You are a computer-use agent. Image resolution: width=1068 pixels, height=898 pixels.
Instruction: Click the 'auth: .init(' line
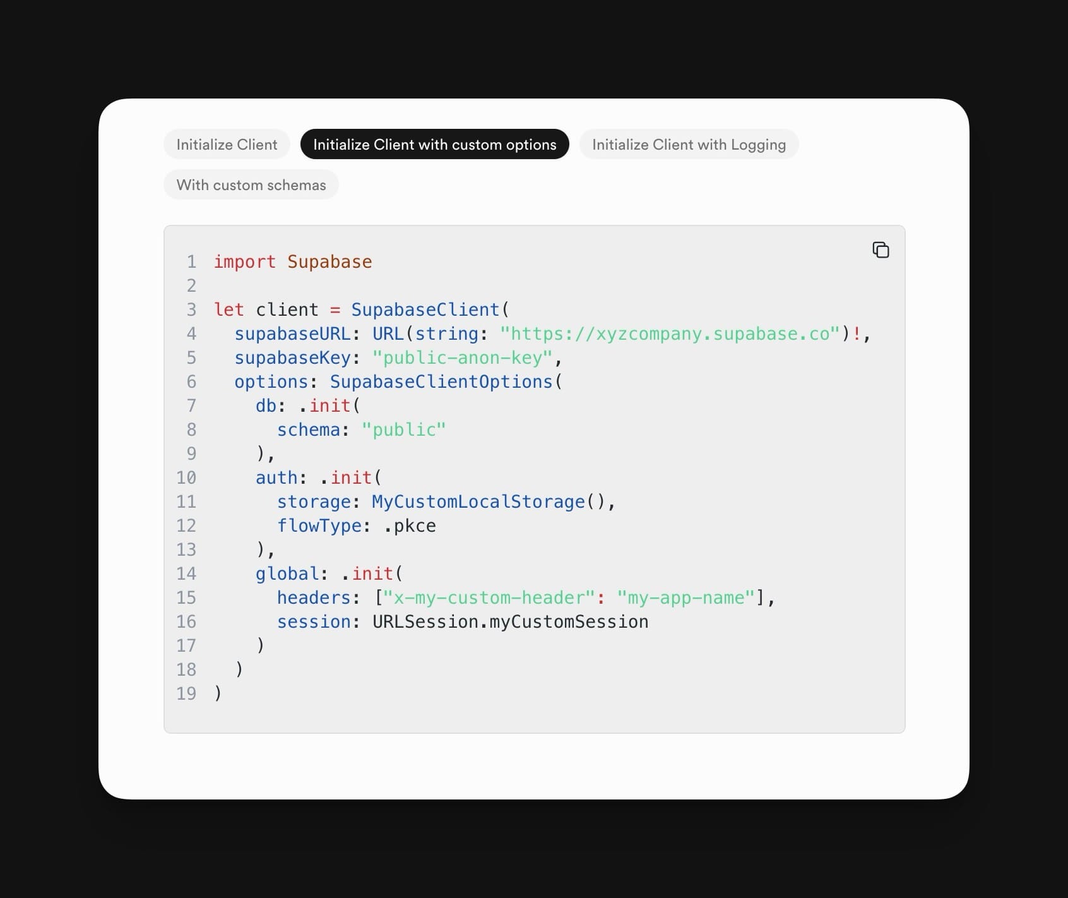[x=319, y=477]
